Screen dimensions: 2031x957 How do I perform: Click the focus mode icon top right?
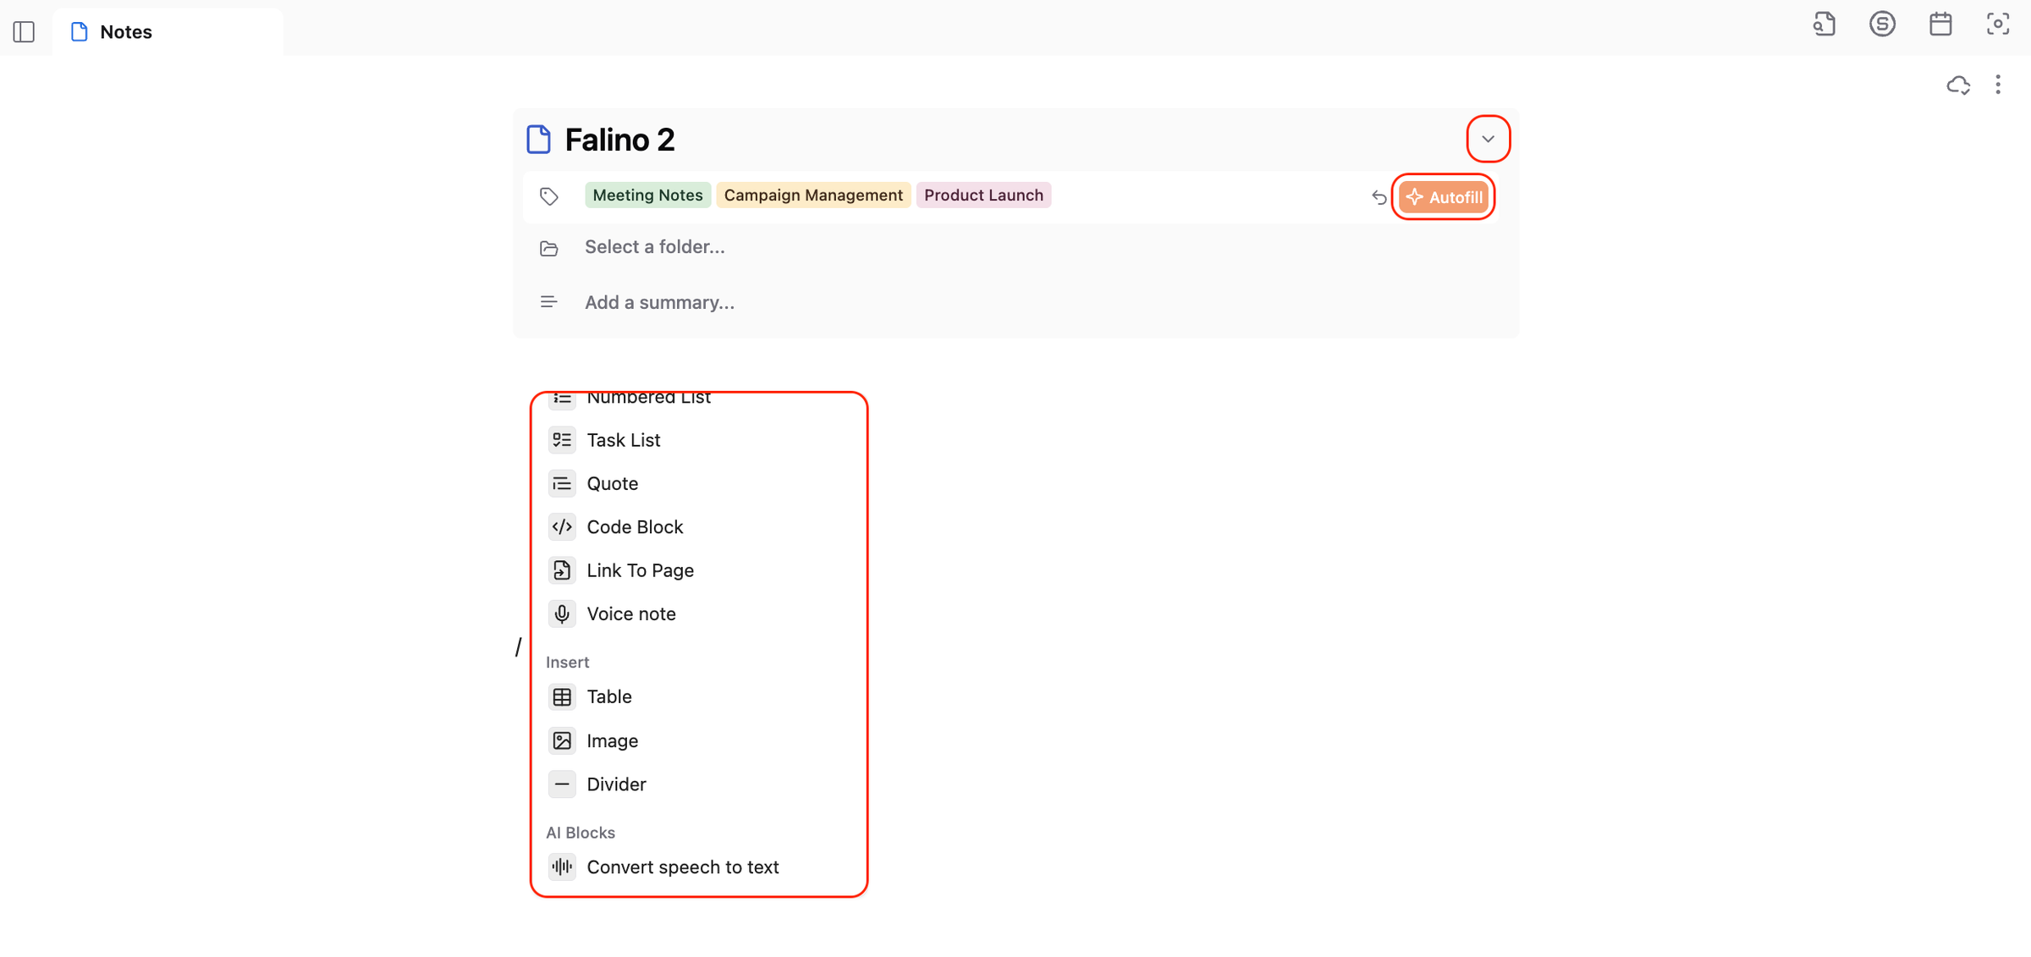point(1998,24)
